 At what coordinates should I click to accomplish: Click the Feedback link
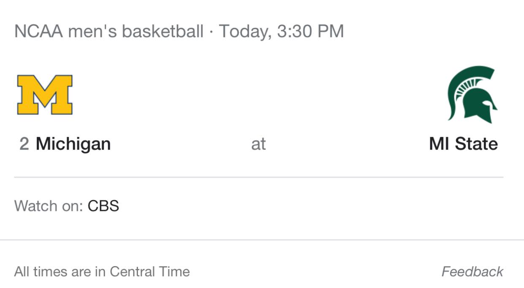click(472, 272)
